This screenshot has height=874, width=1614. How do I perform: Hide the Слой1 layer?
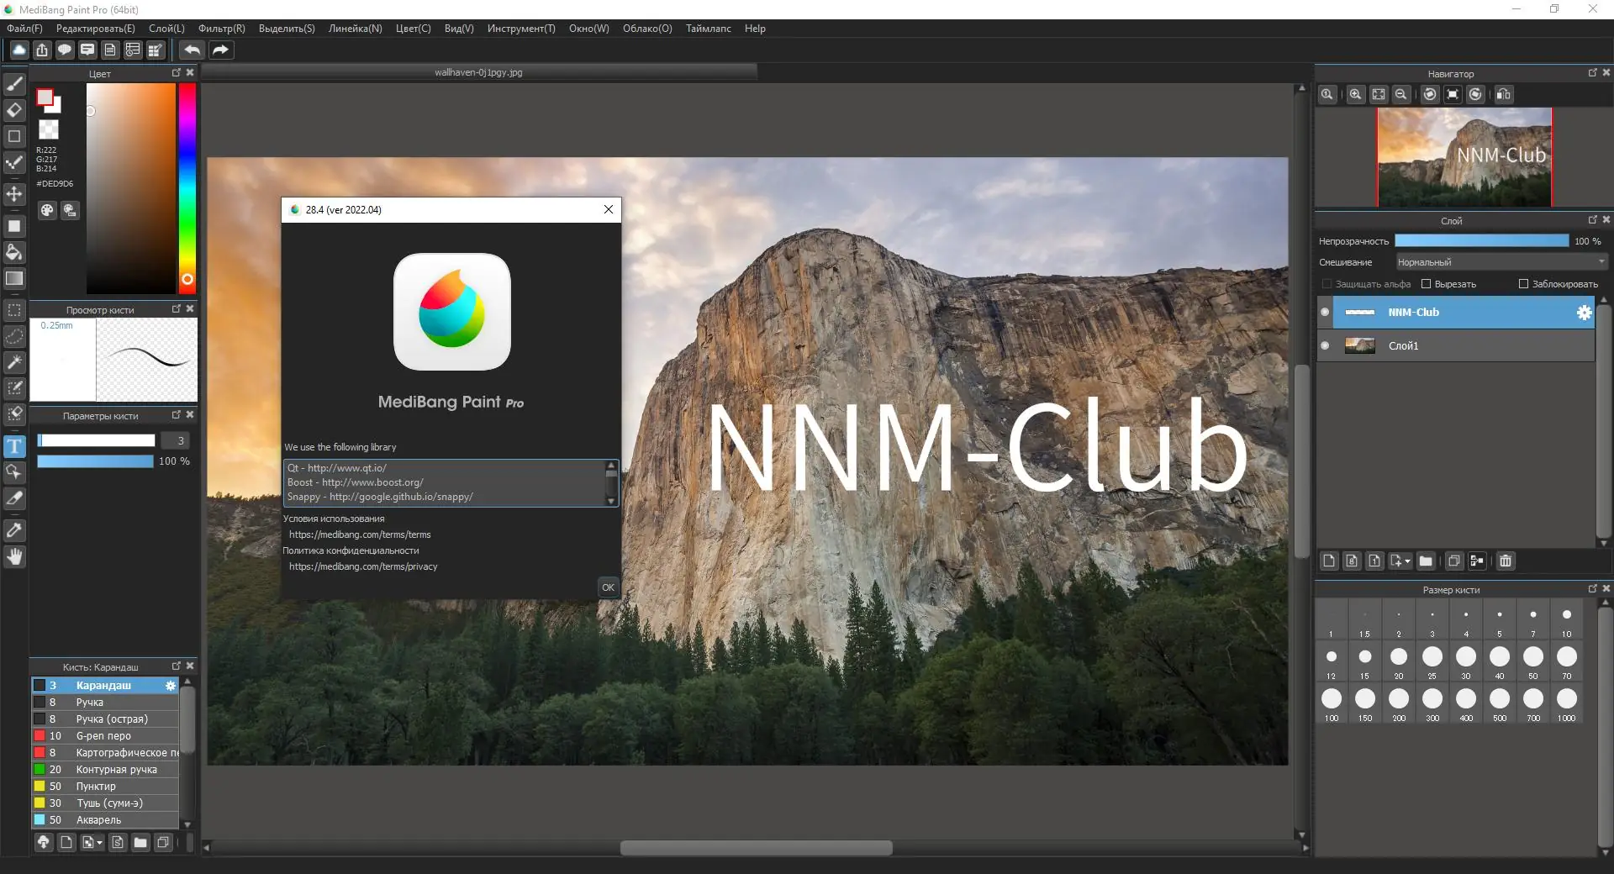[x=1325, y=345]
